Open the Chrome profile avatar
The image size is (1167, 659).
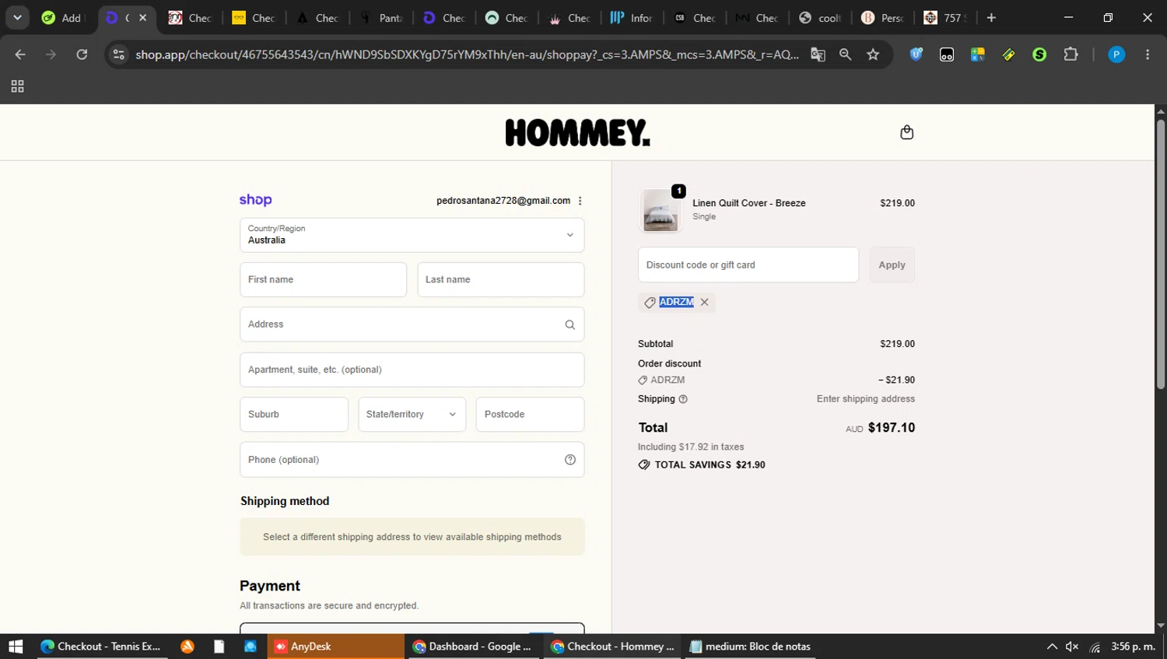1116,54
